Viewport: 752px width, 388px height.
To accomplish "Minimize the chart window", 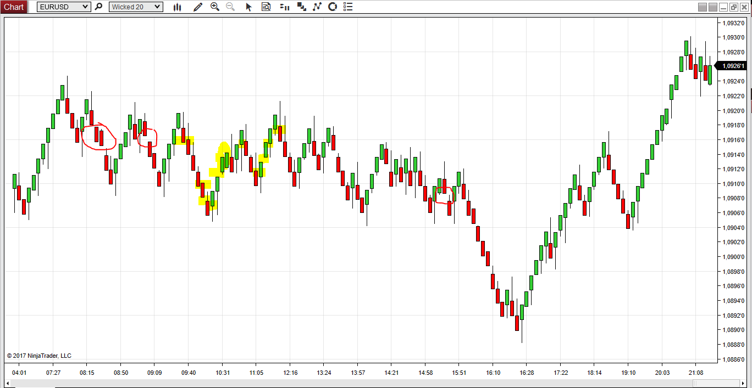I will click(724, 7).
